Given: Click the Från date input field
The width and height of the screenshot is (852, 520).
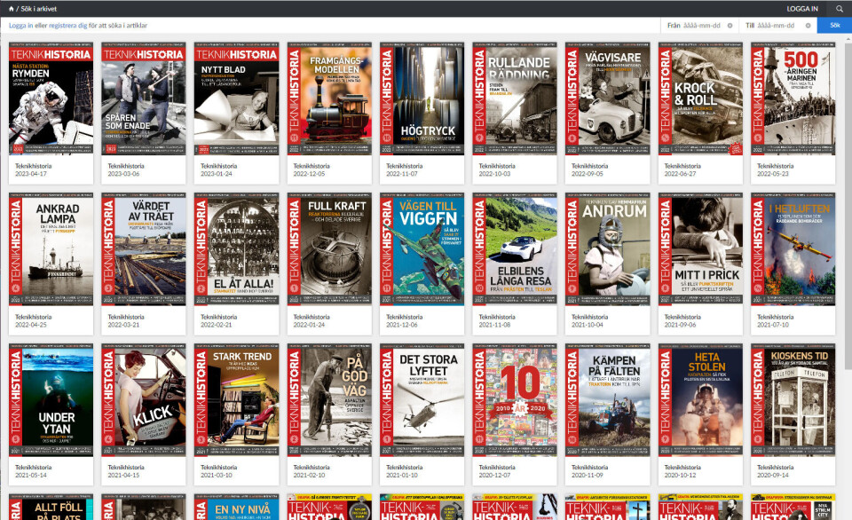Looking at the screenshot, I should click(x=701, y=26).
